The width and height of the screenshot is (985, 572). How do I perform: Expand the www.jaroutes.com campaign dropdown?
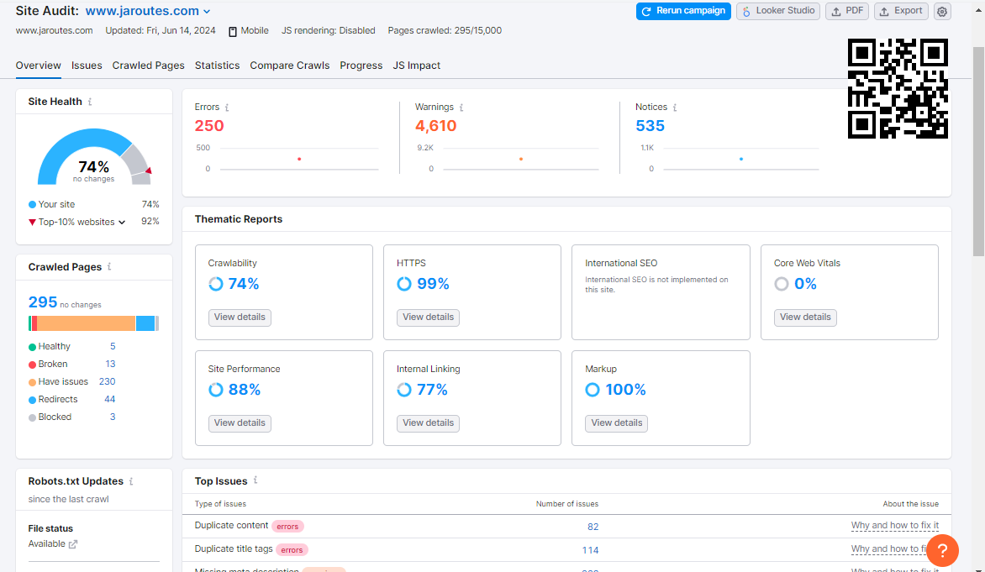pos(207,12)
